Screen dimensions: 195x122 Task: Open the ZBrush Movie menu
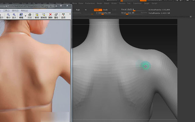(x=74, y=3)
